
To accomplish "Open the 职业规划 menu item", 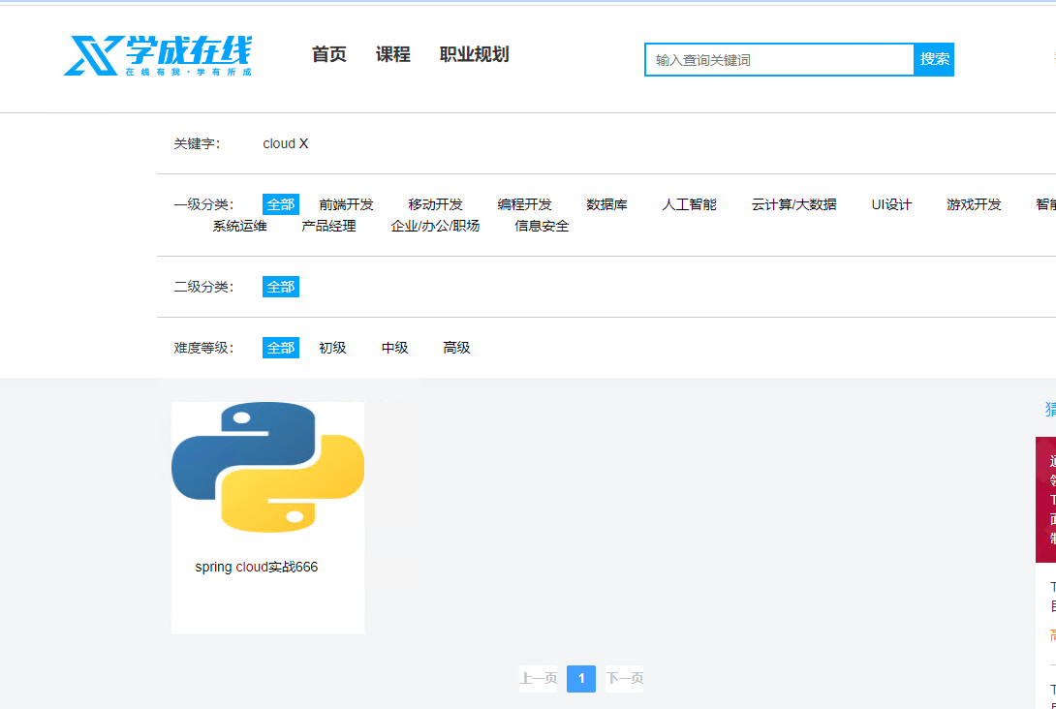I will coord(474,54).
